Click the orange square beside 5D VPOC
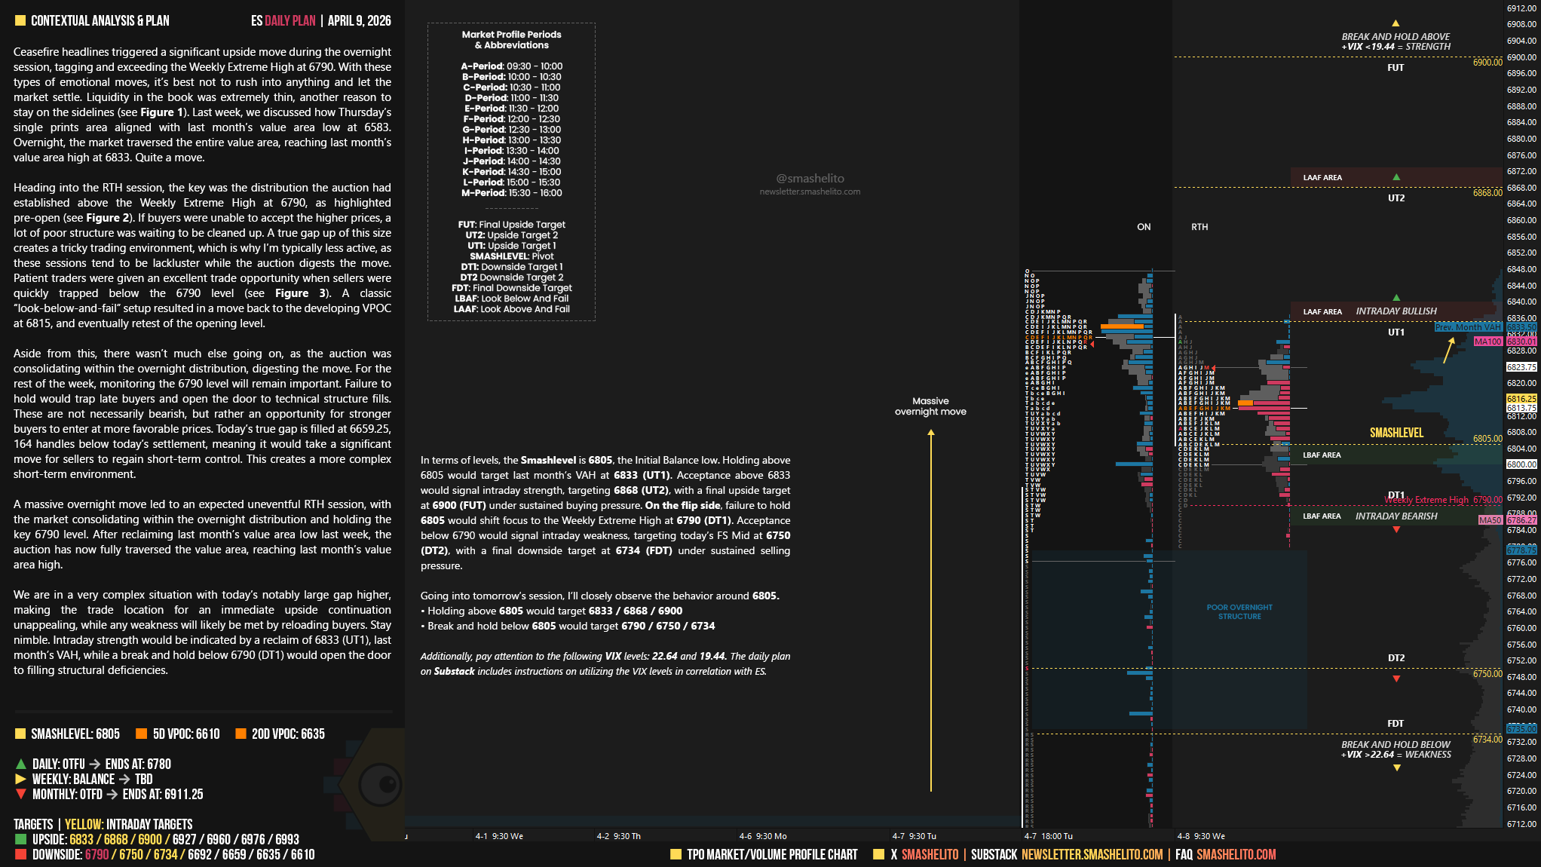The width and height of the screenshot is (1541, 867). point(141,734)
